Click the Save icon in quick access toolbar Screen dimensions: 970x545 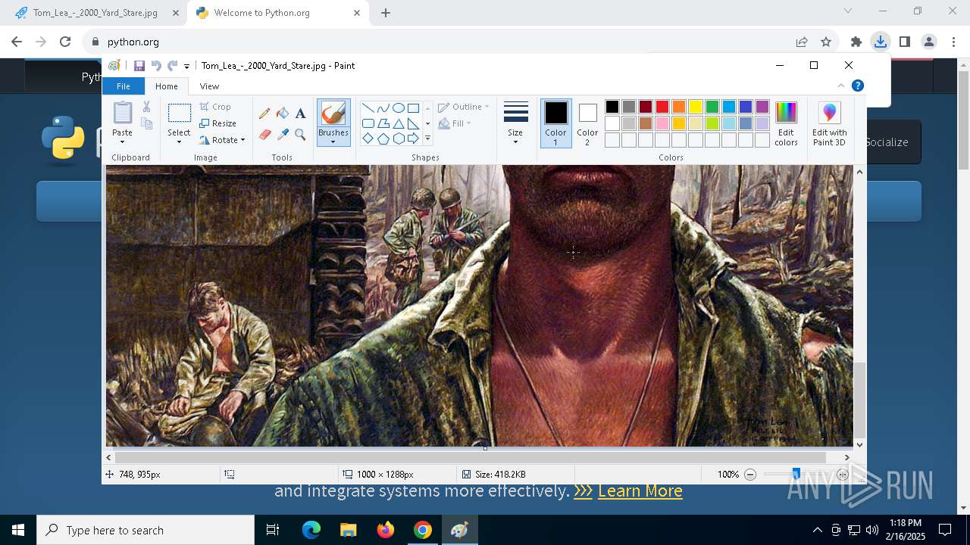point(139,66)
